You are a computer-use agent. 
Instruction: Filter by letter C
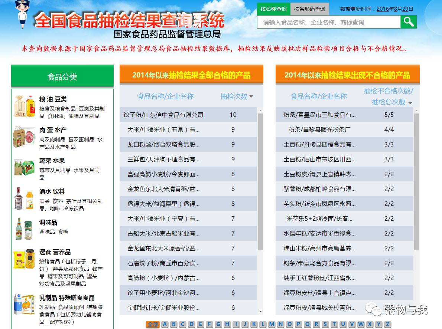coord(183,324)
